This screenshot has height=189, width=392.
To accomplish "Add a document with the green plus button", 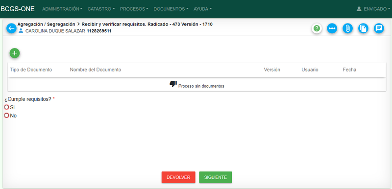I will click(15, 53).
